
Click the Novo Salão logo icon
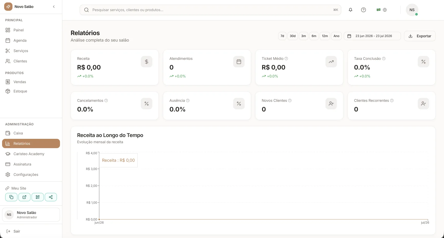tap(8, 6)
